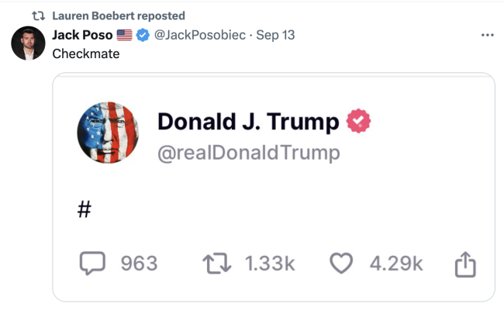The image size is (504, 314).
Task: Open Lauren Boebert reposted link
Action: tap(119, 16)
